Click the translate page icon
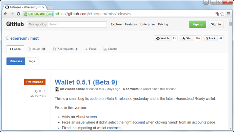 pyautogui.click(x=217, y=14)
